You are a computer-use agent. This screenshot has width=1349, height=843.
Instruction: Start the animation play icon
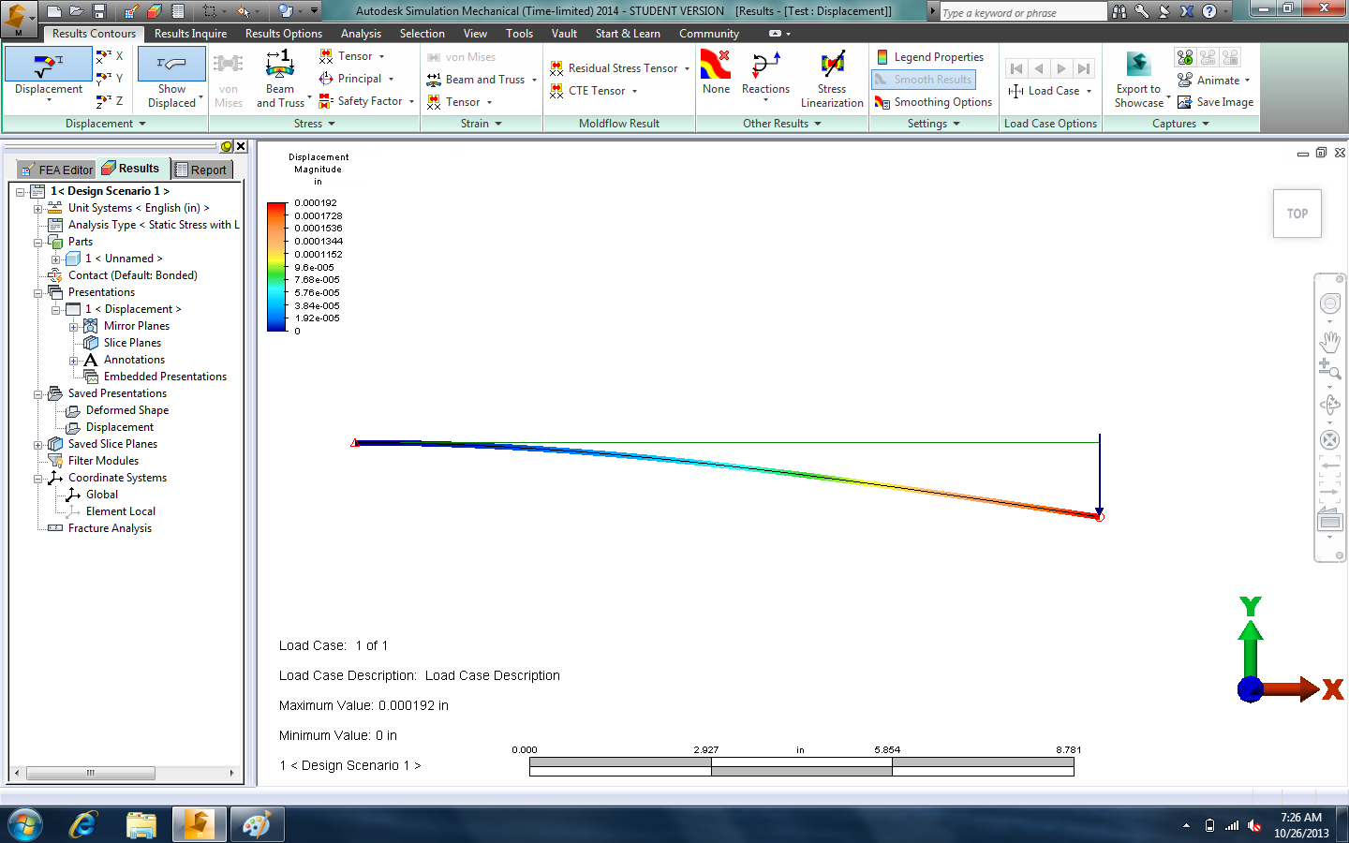[x=1185, y=57]
